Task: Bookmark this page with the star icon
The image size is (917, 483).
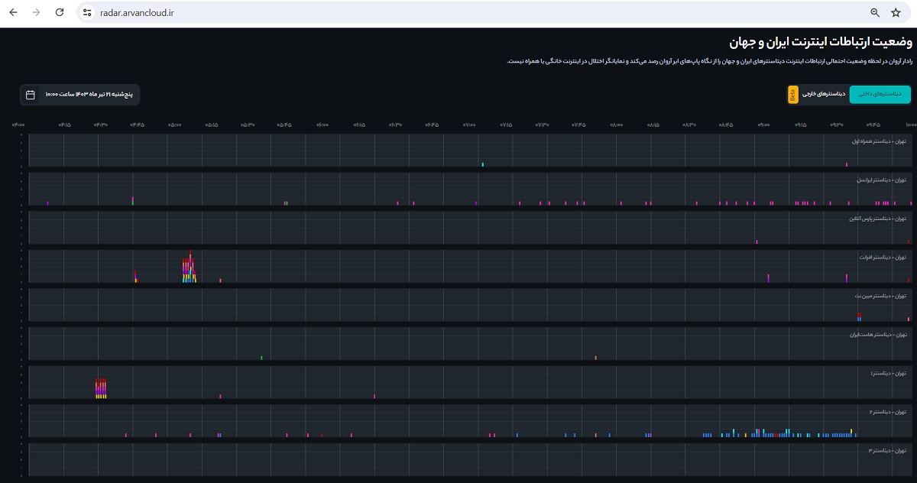Action: tap(896, 13)
